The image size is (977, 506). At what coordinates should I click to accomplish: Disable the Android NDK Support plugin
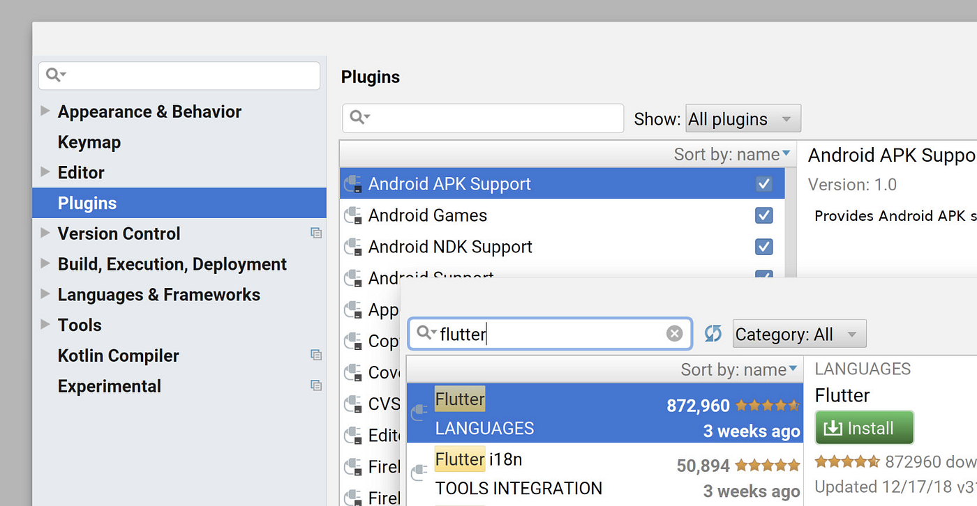(x=764, y=247)
